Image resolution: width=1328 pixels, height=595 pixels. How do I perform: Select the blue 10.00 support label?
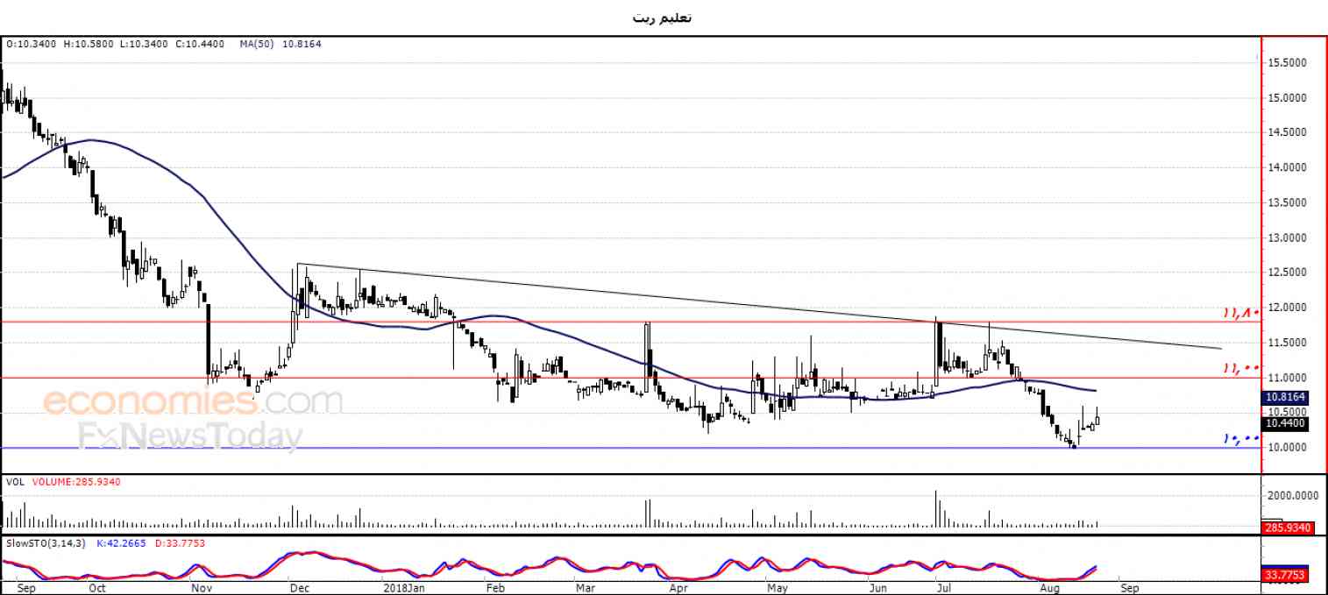coord(1241,437)
